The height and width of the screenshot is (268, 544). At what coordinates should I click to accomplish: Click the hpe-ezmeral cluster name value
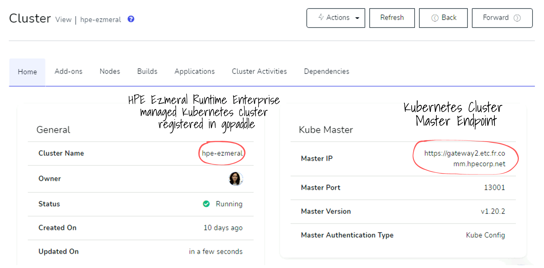point(222,153)
